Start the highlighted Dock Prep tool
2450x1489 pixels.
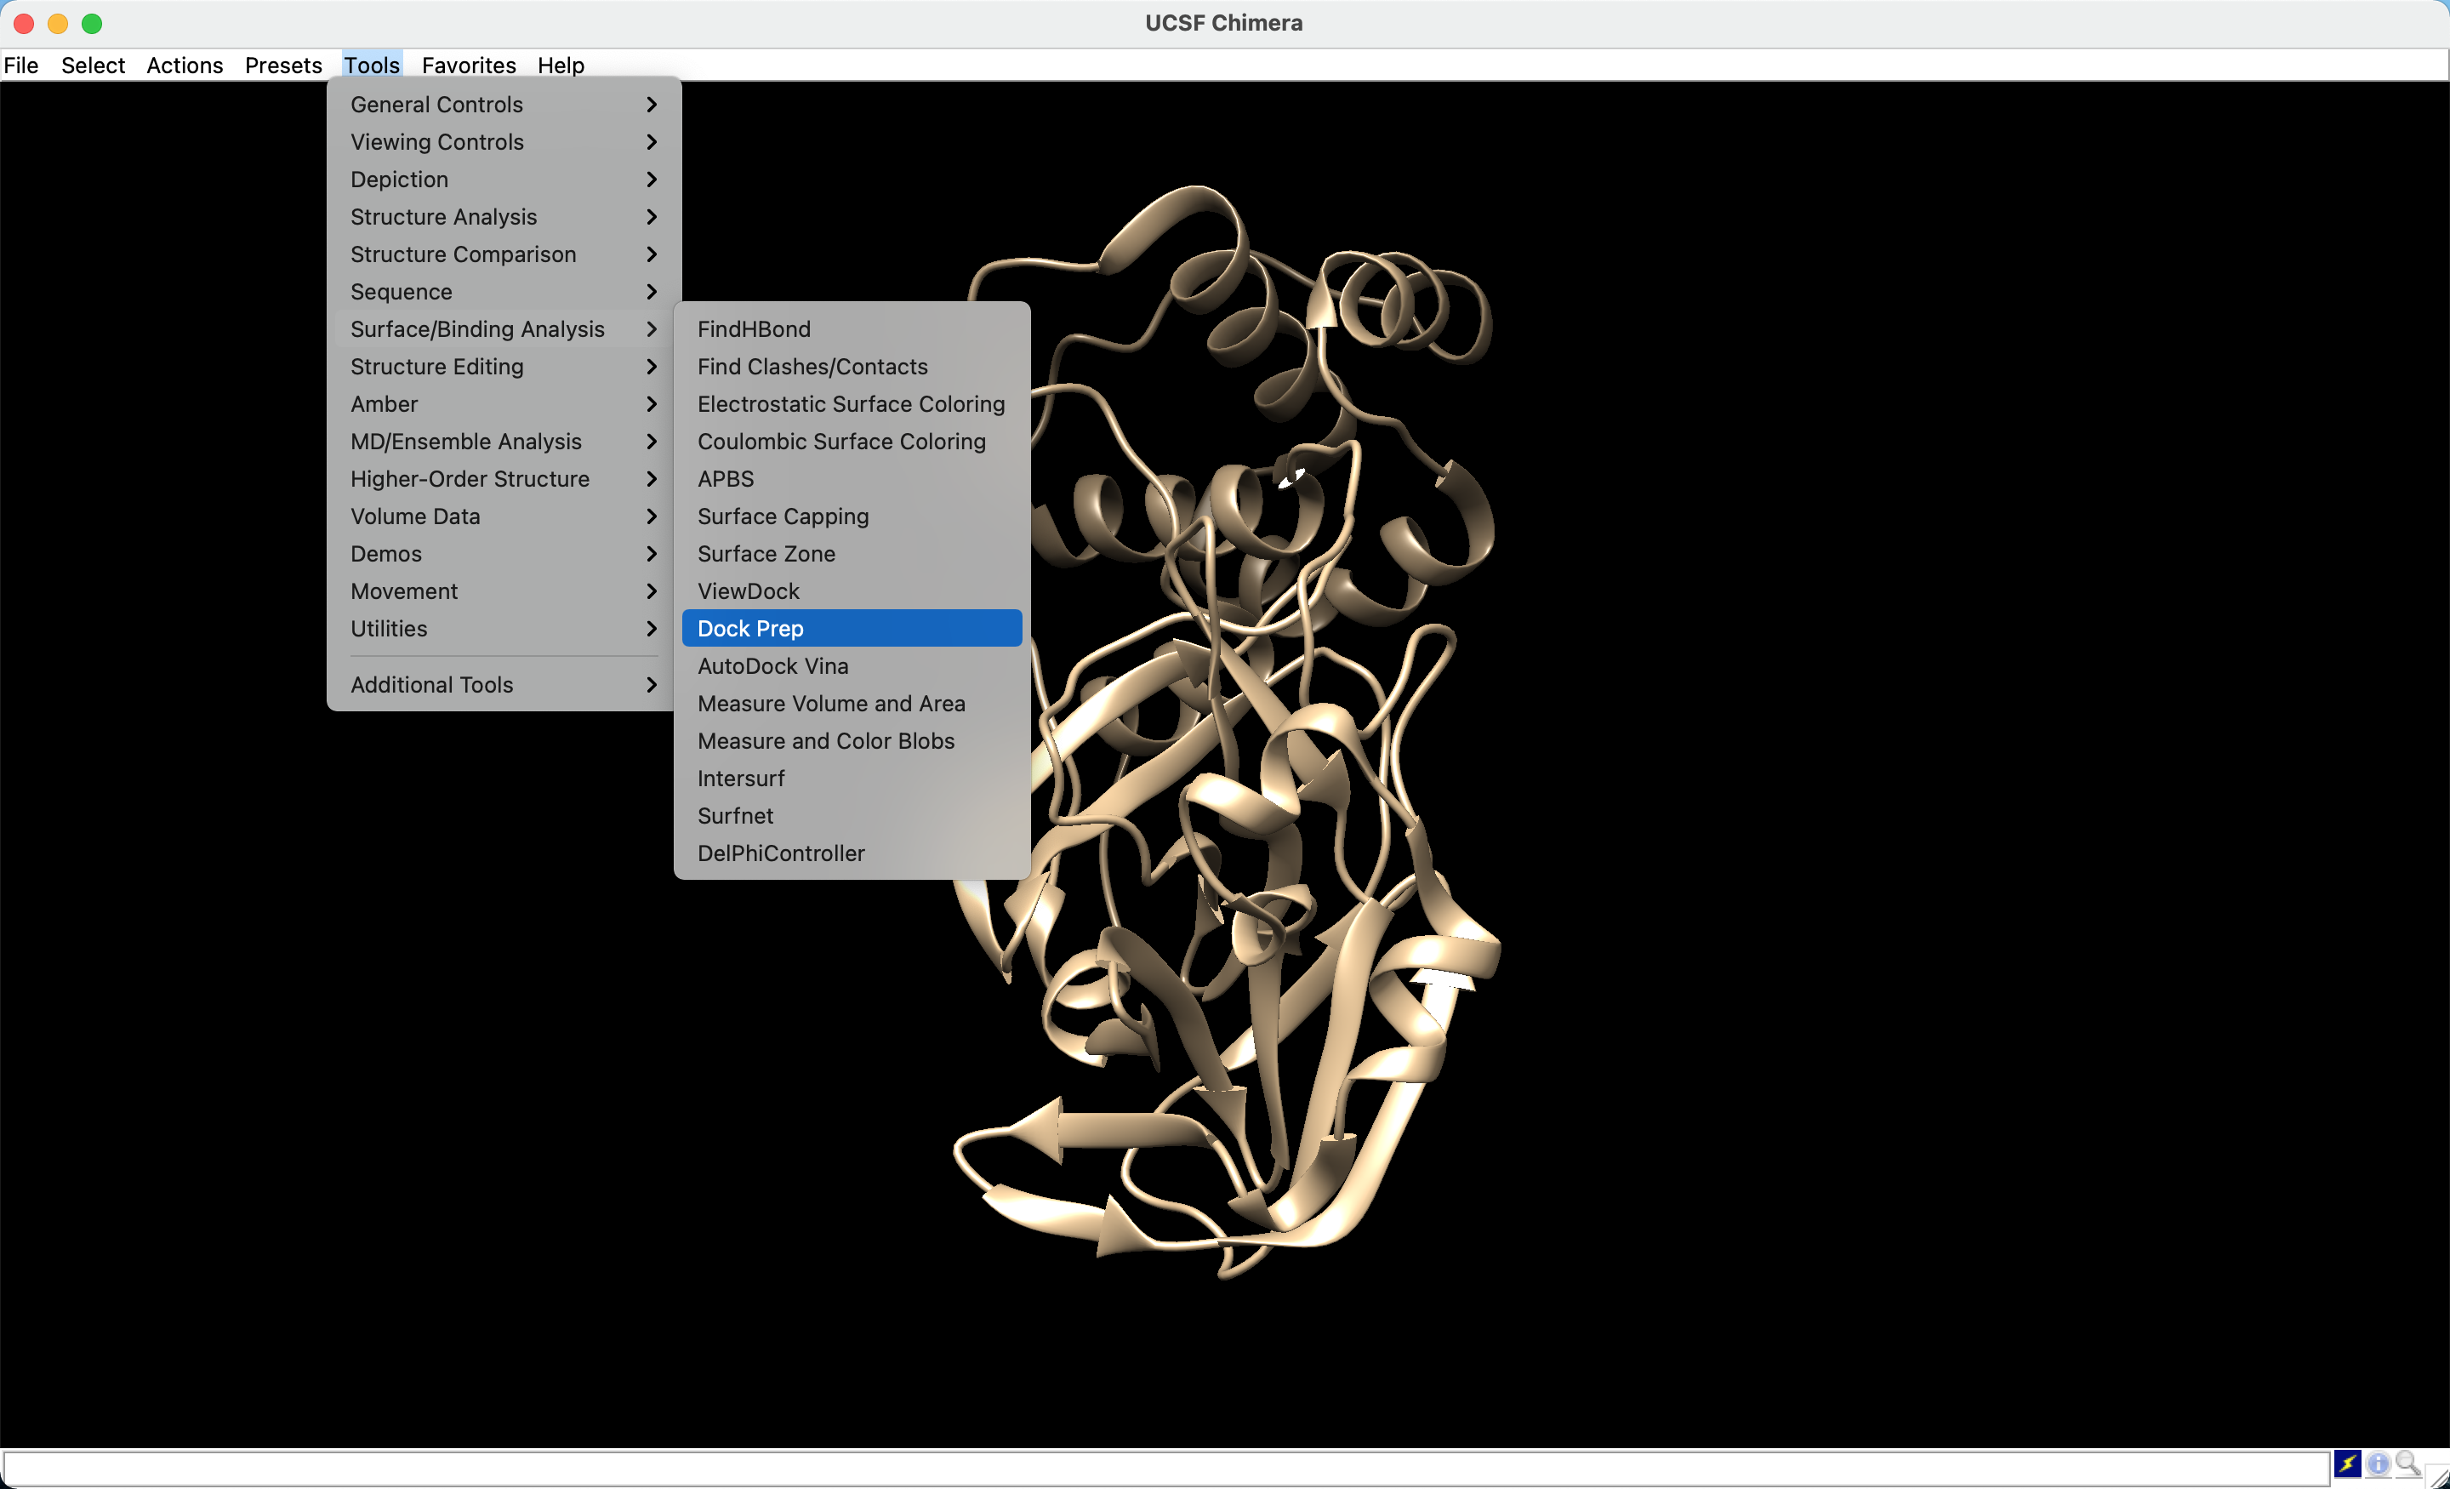click(852, 629)
